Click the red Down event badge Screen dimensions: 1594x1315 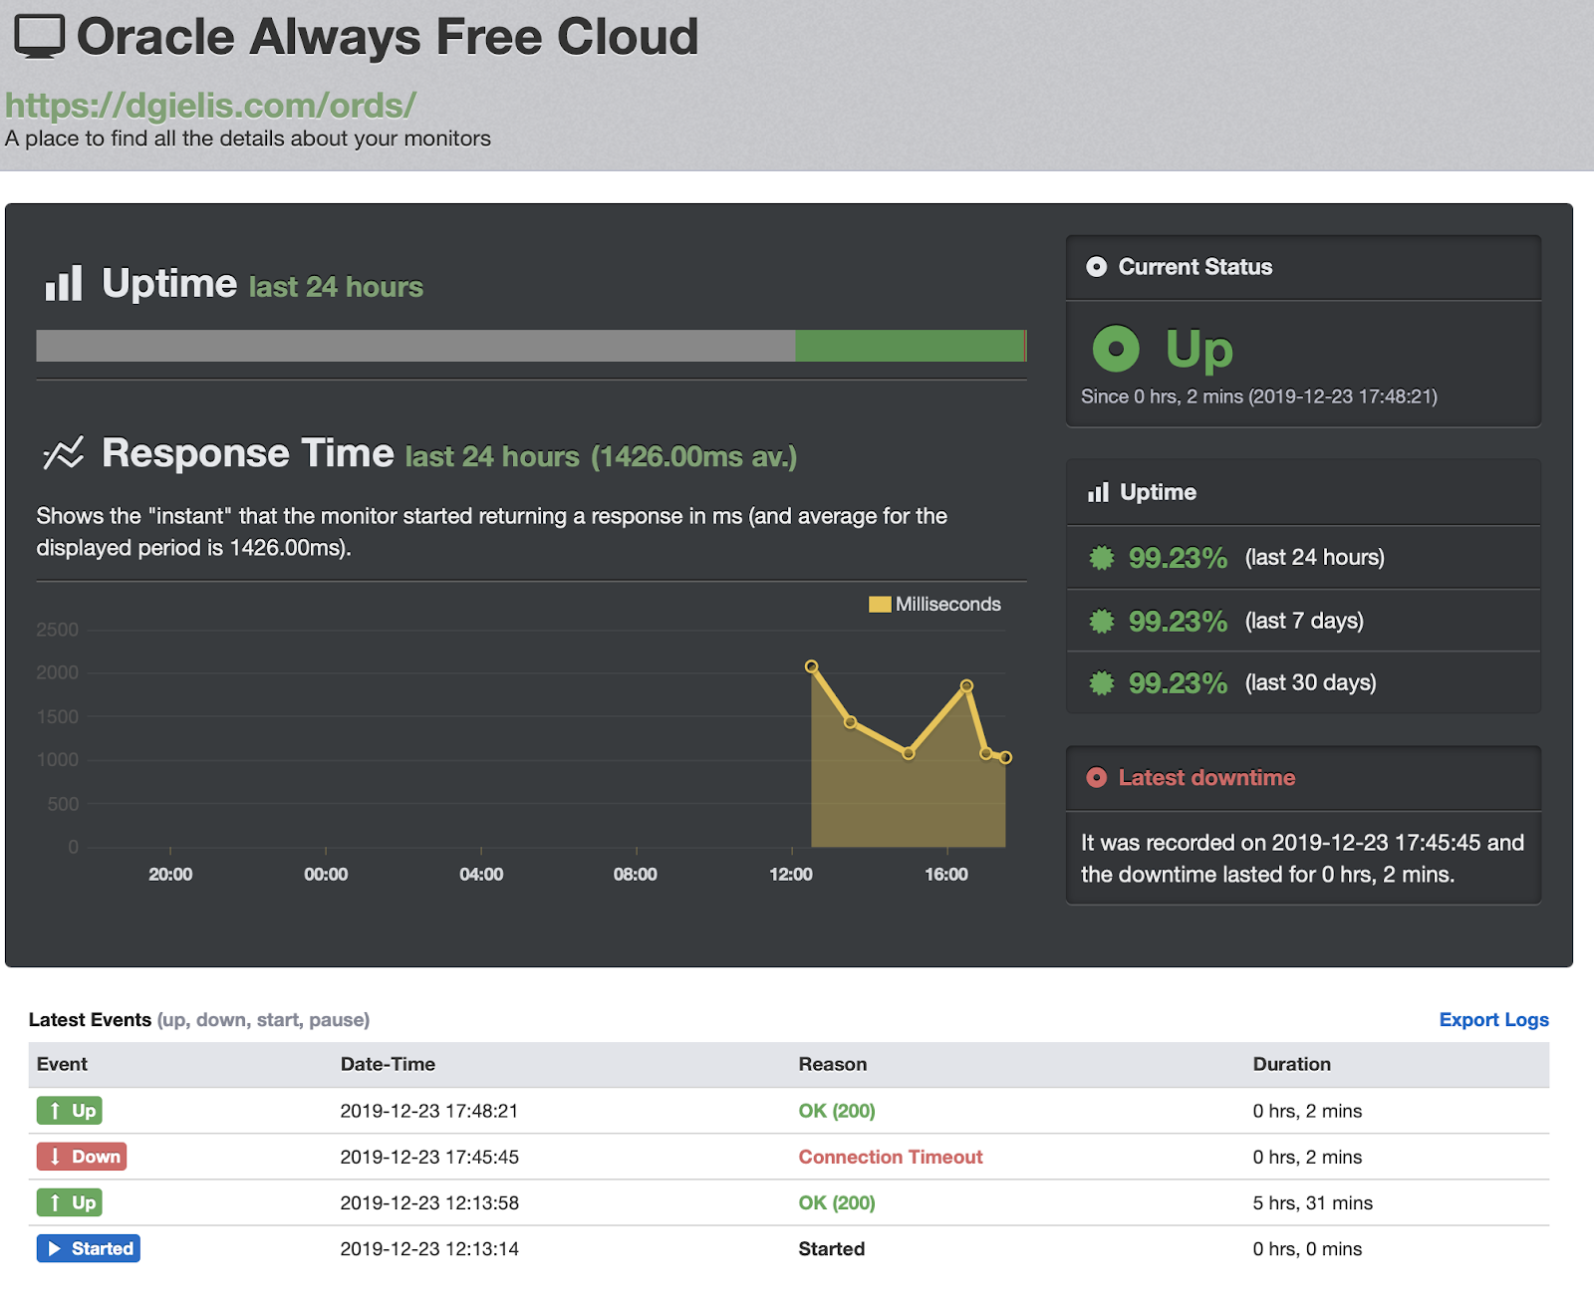click(82, 1156)
